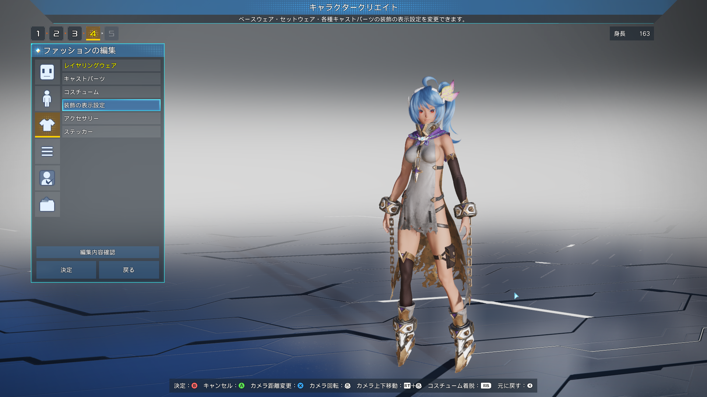707x397 pixels.
Task: Open the キャストパーツ menu entry
Action: click(111, 79)
